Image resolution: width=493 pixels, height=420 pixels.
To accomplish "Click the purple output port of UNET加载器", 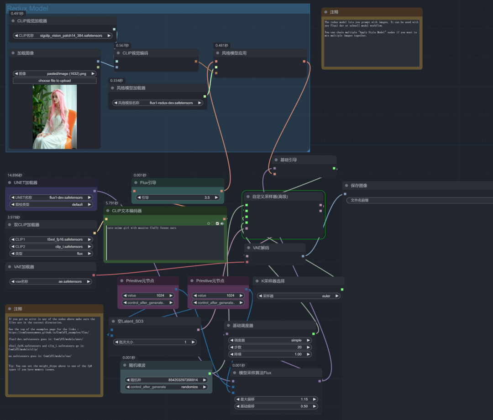I will coord(94,191).
